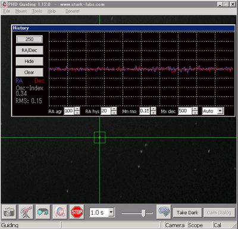Image resolution: width=238 pixels, height=229 pixels.
Task: Click the camera connect icon
Action: [9, 212]
